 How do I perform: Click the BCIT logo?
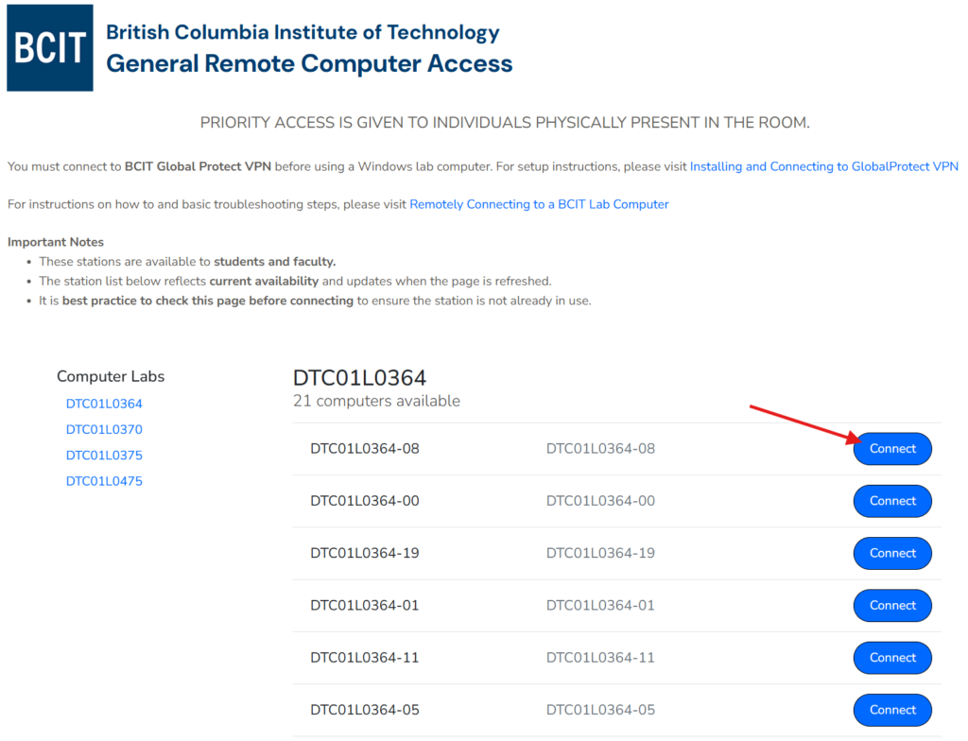[x=50, y=48]
